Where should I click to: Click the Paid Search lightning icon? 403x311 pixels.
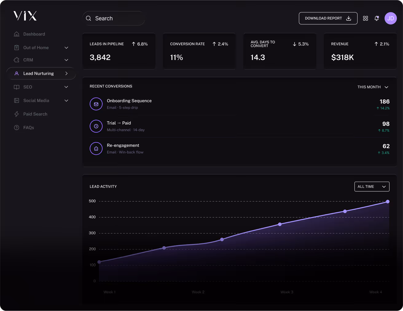[17, 114]
